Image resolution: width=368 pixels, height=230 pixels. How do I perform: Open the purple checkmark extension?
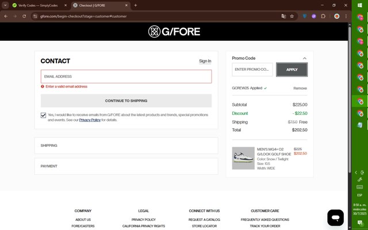tap(314, 16)
